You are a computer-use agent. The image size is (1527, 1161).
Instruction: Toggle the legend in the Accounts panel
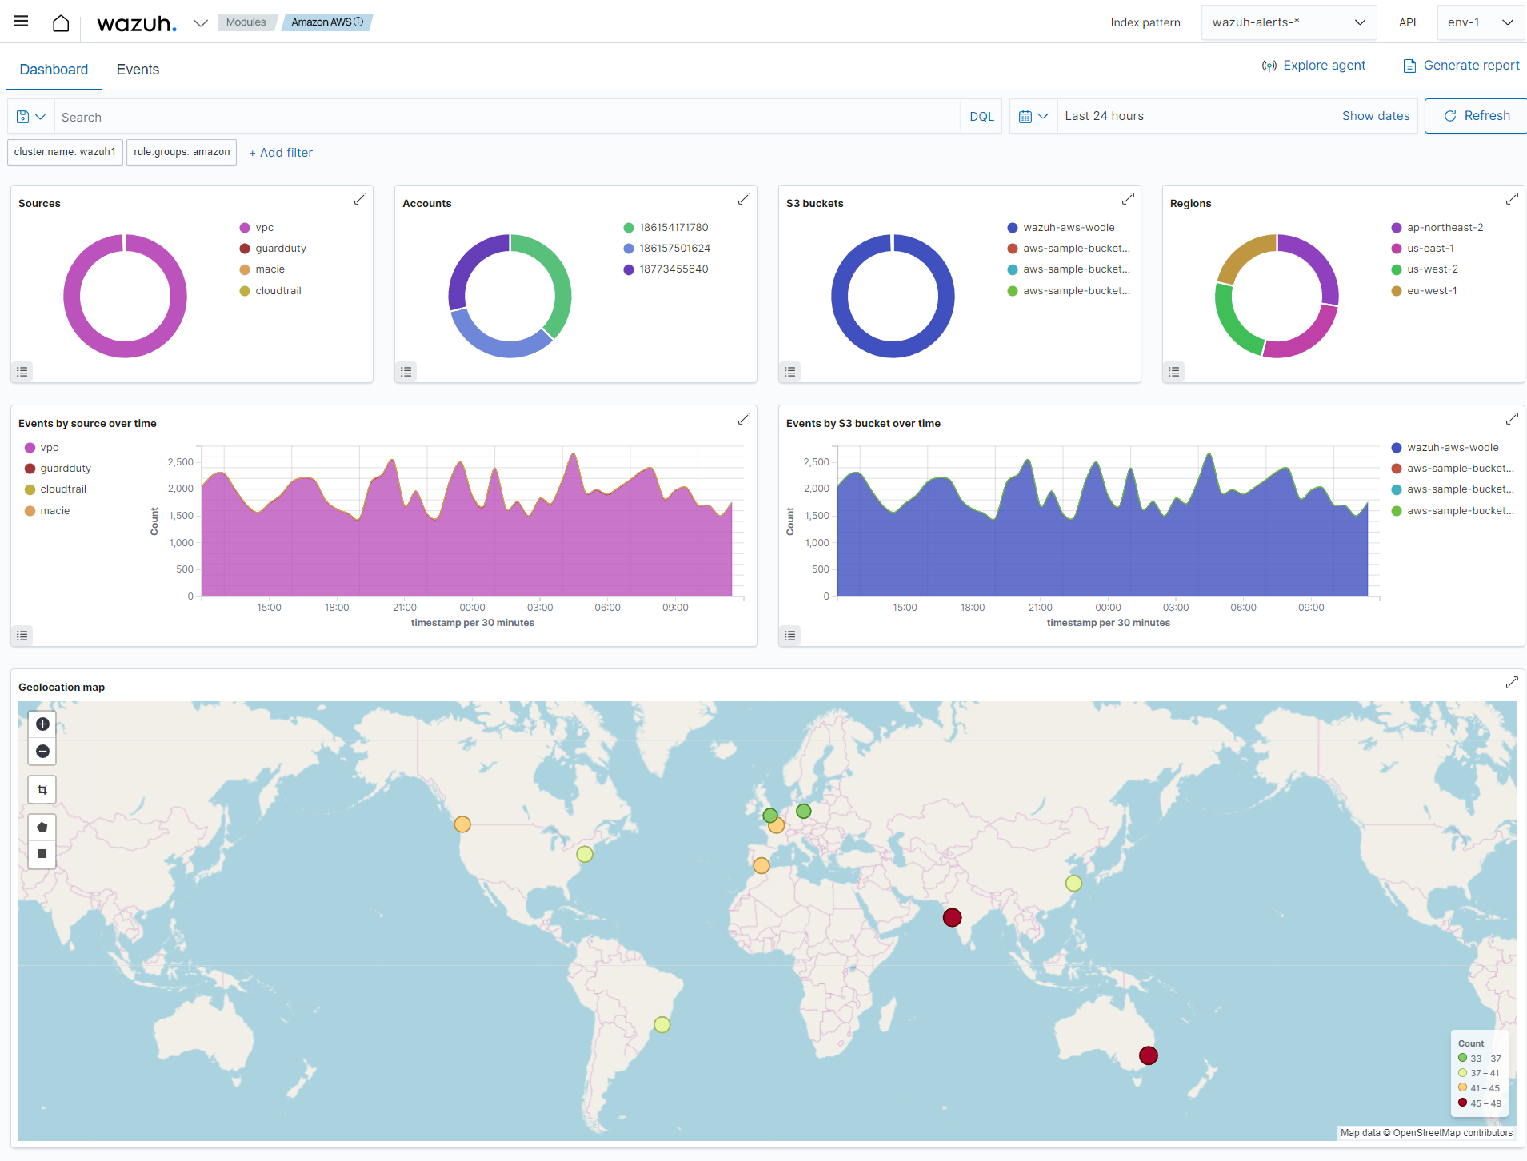pyautogui.click(x=406, y=372)
